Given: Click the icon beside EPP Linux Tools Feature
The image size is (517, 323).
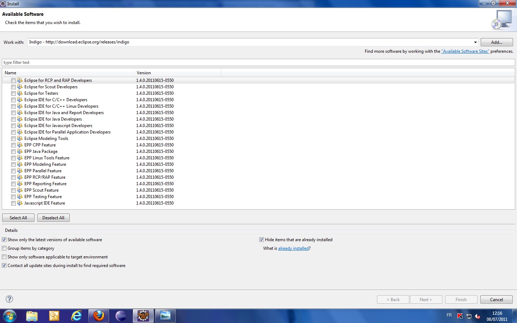Looking at the screenshot, I should coord(20,158).
